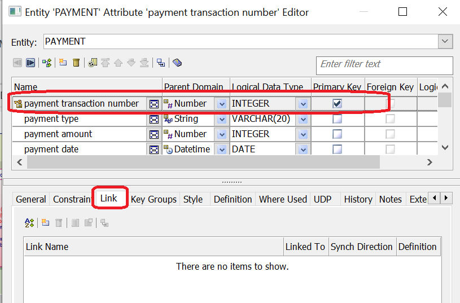Click the Link Name column header
460x303 pixels.
[154, 247]
